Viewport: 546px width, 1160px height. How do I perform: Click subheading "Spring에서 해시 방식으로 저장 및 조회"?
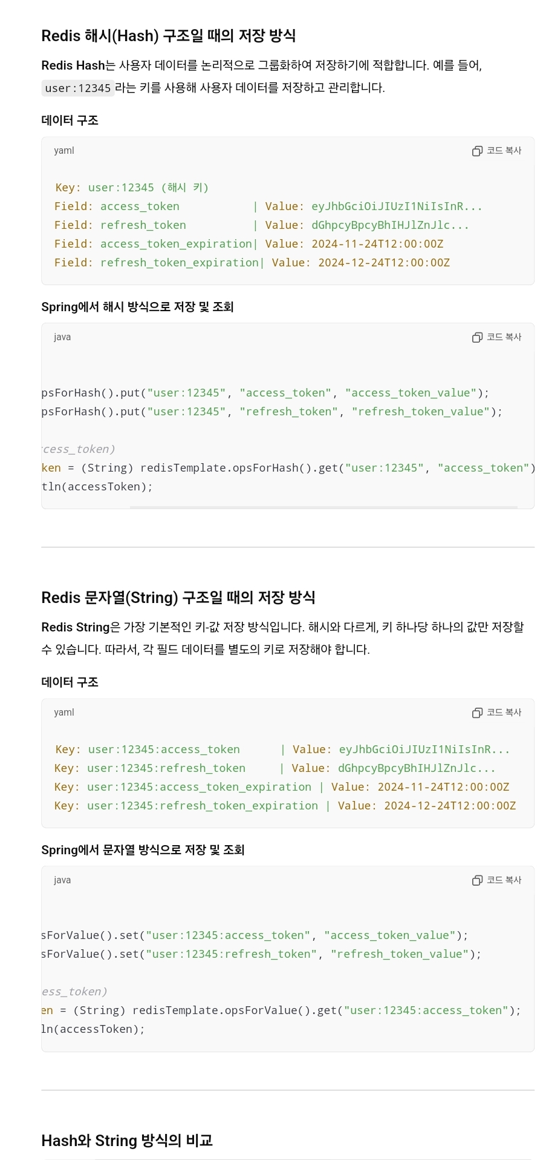tap(137, 306)
